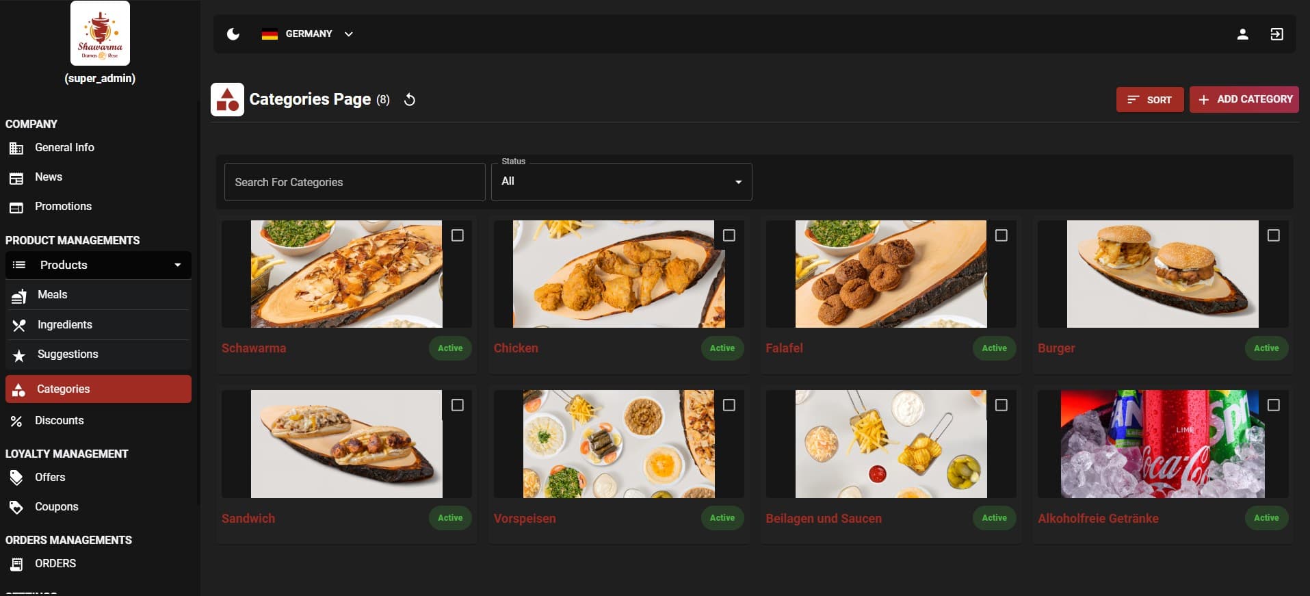The height and width of the screenshot is (596, 1310).
Task: Click the Add Category button
Action: [1244, 100]
